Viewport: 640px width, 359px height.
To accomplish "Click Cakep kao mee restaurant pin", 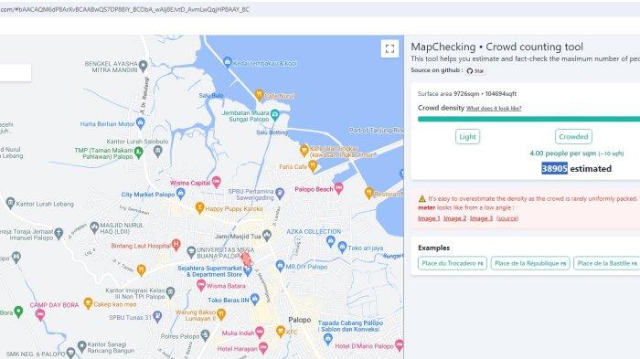I will click(x=88, y=303).
